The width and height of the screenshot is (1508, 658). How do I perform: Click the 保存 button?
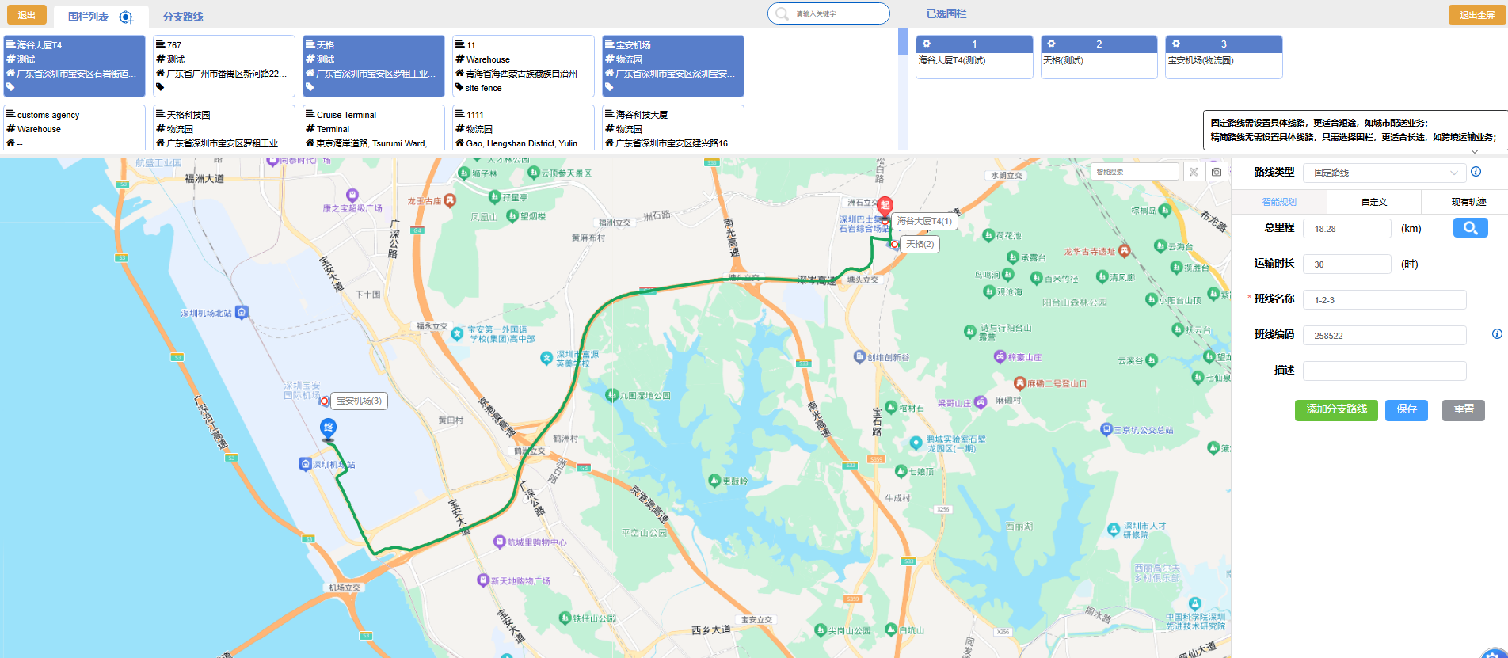(x=1406, y=409)
